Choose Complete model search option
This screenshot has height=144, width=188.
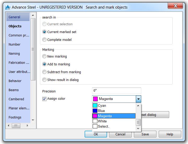[44, 40]
